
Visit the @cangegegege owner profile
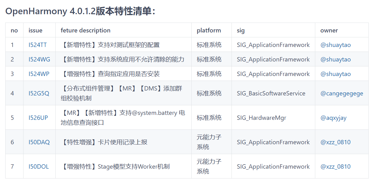coord(342,93)
